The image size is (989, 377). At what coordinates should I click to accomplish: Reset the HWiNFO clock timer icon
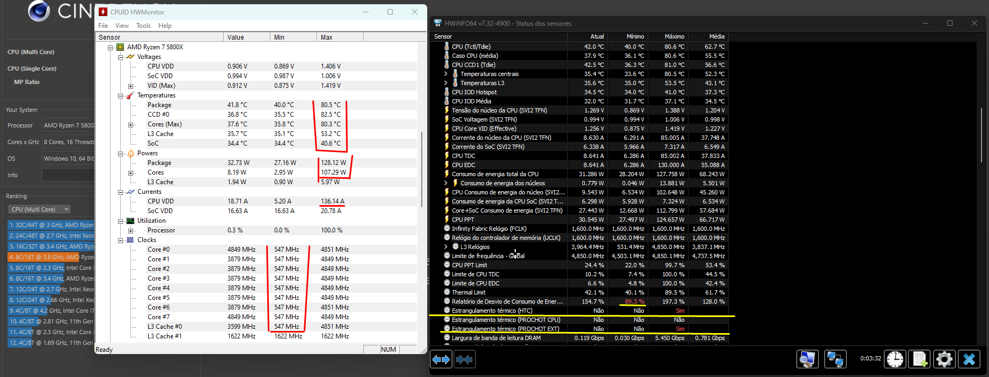[x=895, y=359]
